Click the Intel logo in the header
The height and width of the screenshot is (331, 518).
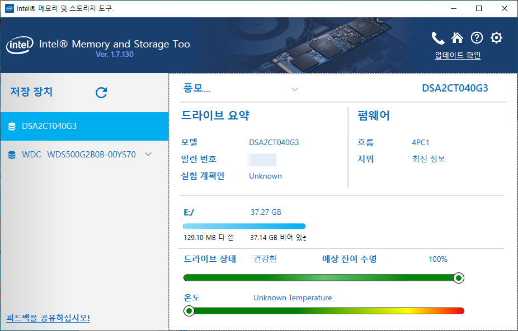[x=20, y=46]
